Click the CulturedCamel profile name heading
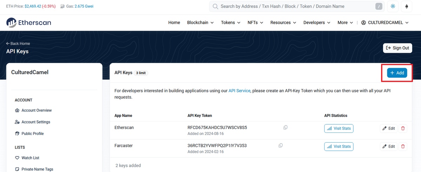The width and height of the screenshot is (421, 172). coord(30,72)
